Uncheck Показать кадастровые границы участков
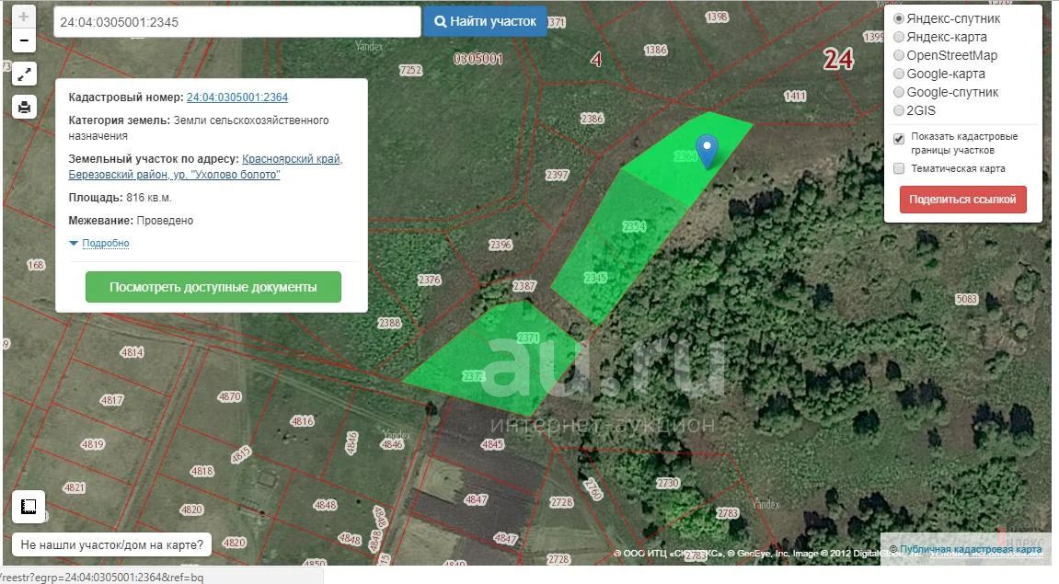 899,139
